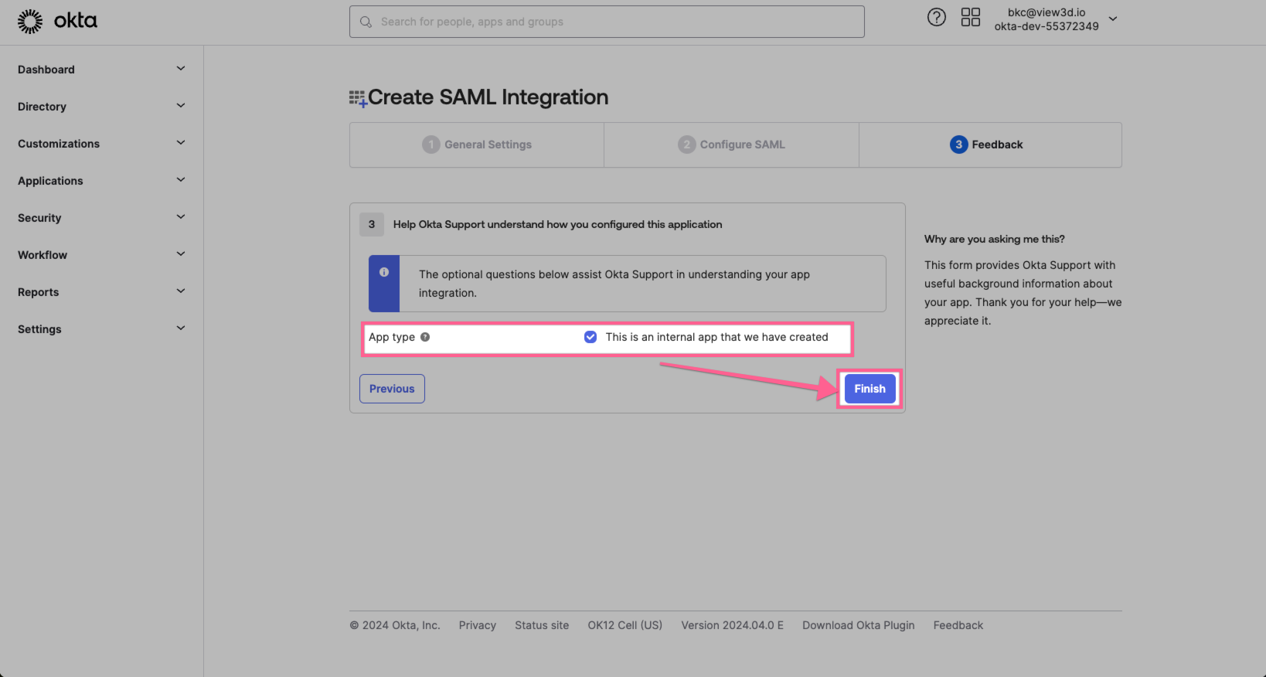
Task: Select the Feedback step tab
Action: tap(990, 145)
